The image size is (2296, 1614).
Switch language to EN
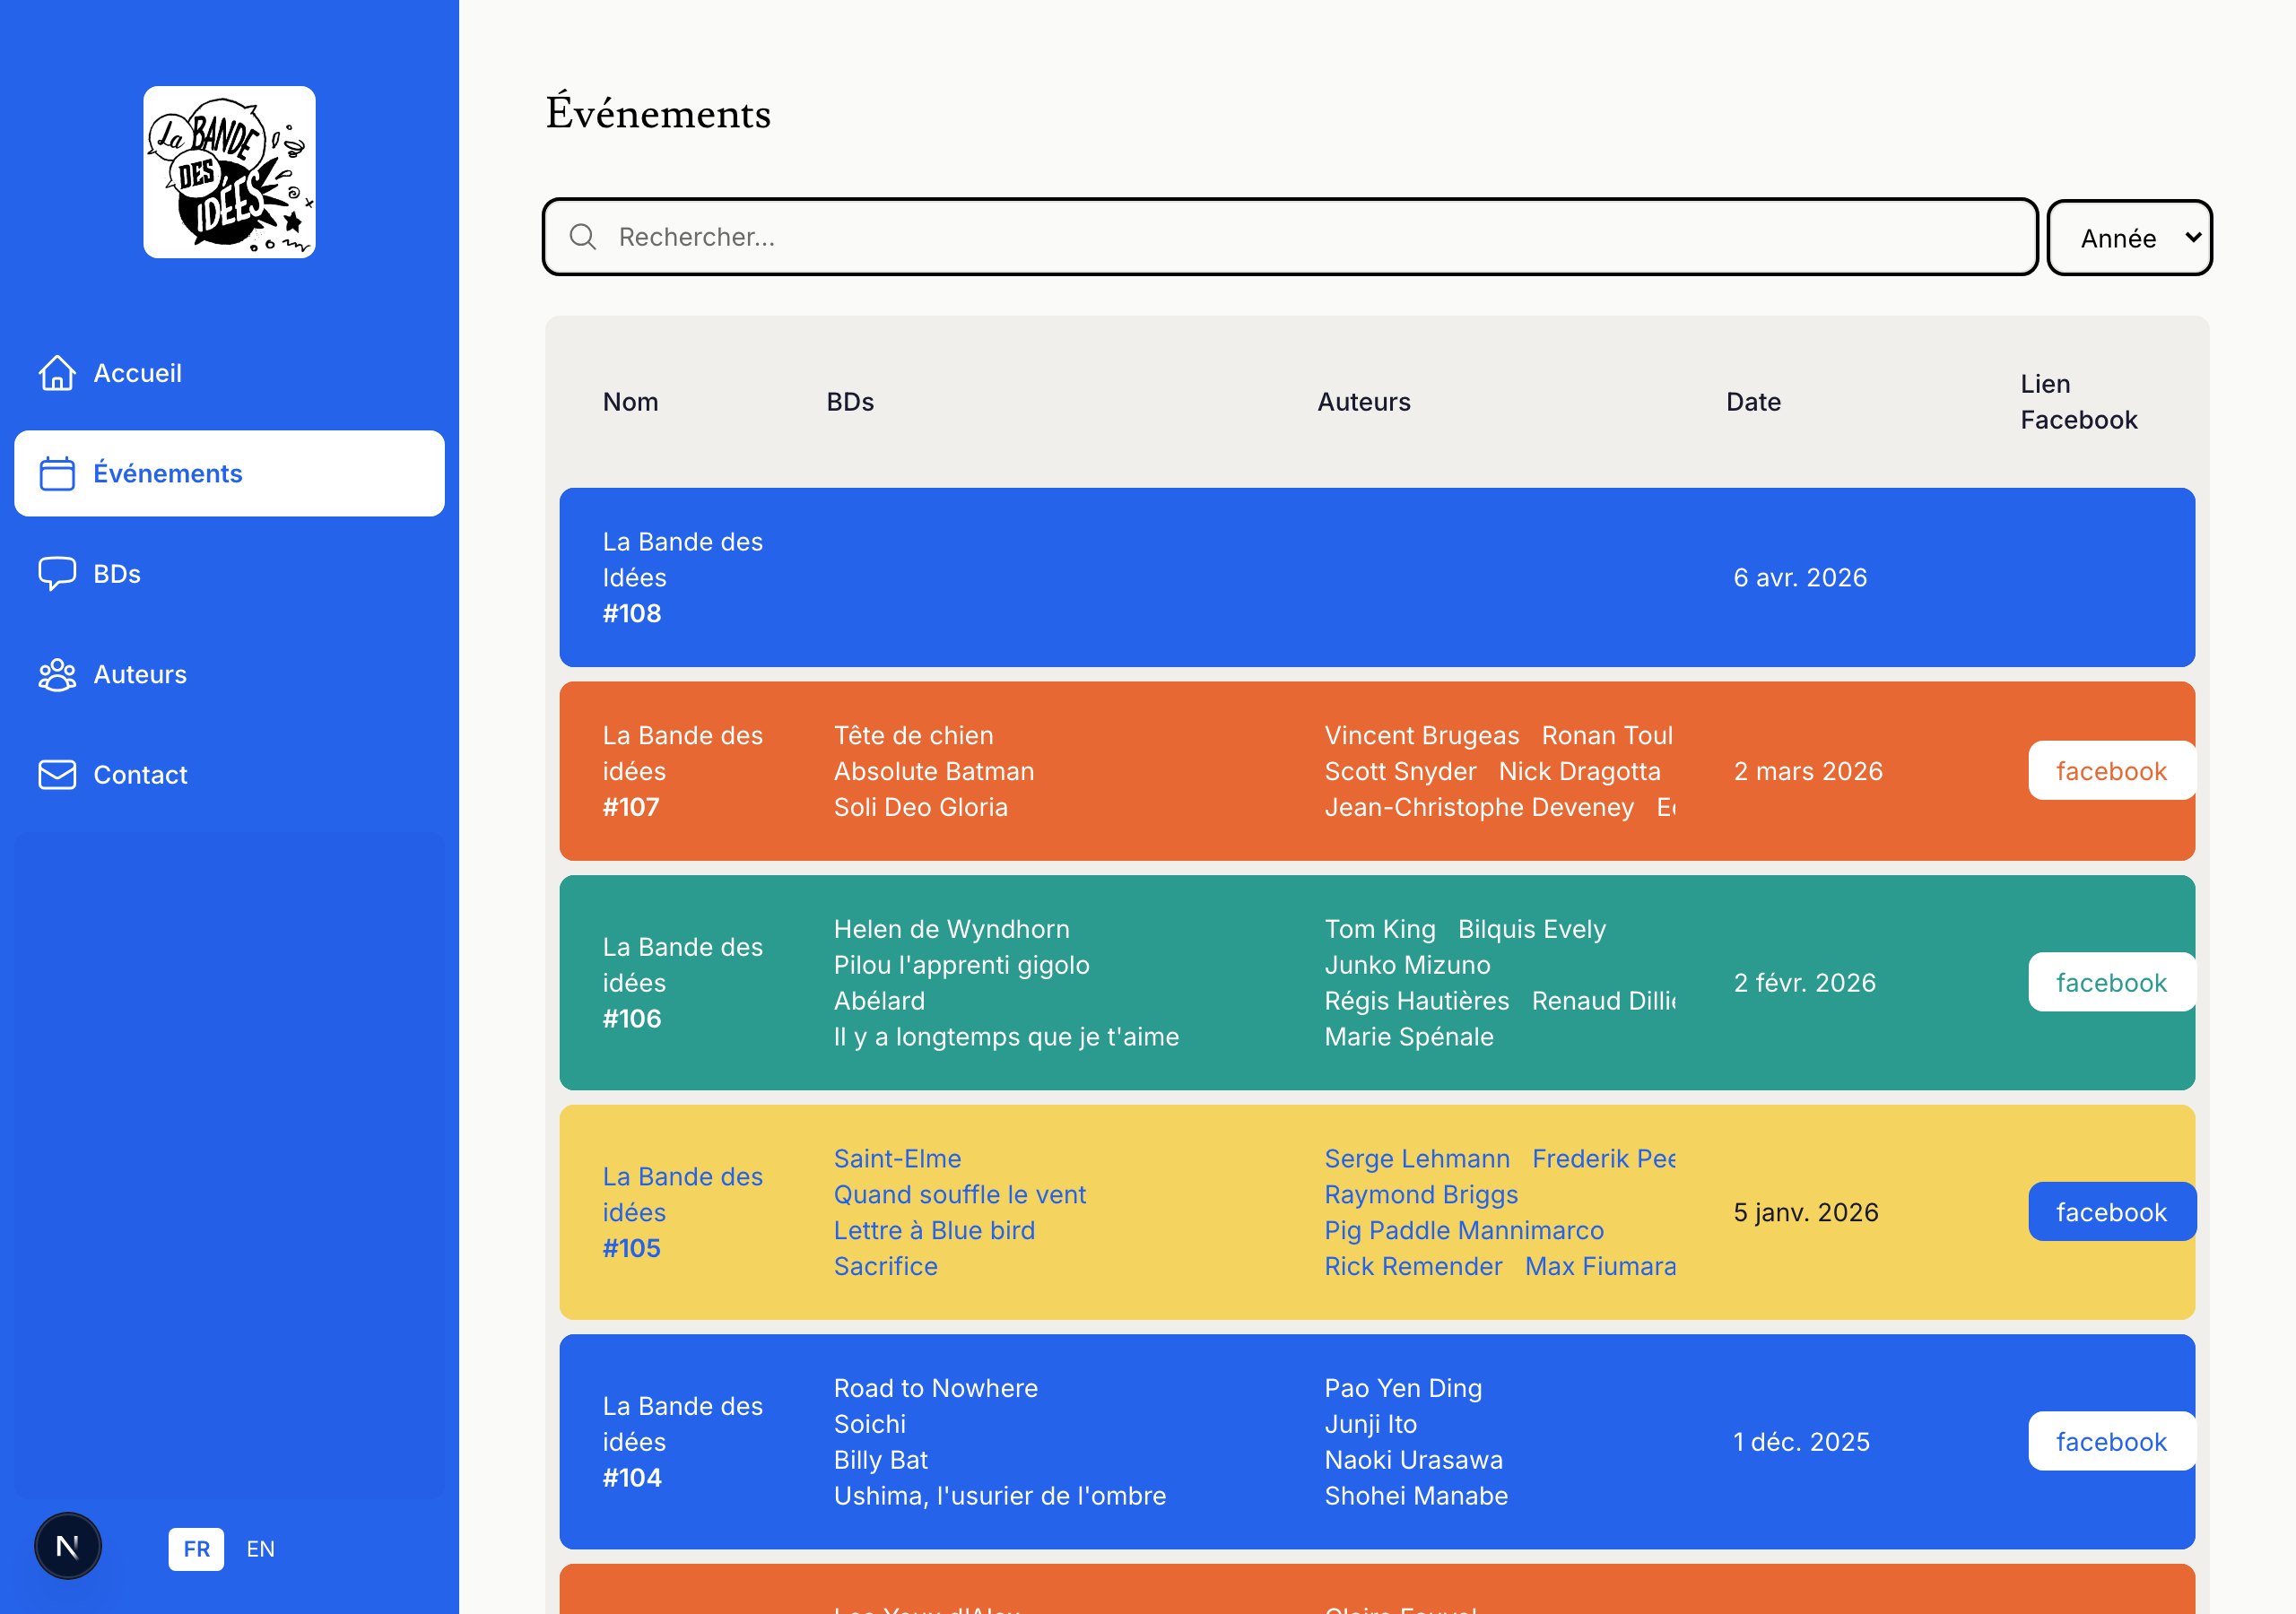[260, 1549]
